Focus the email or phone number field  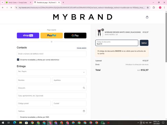[x=52, y=54]
